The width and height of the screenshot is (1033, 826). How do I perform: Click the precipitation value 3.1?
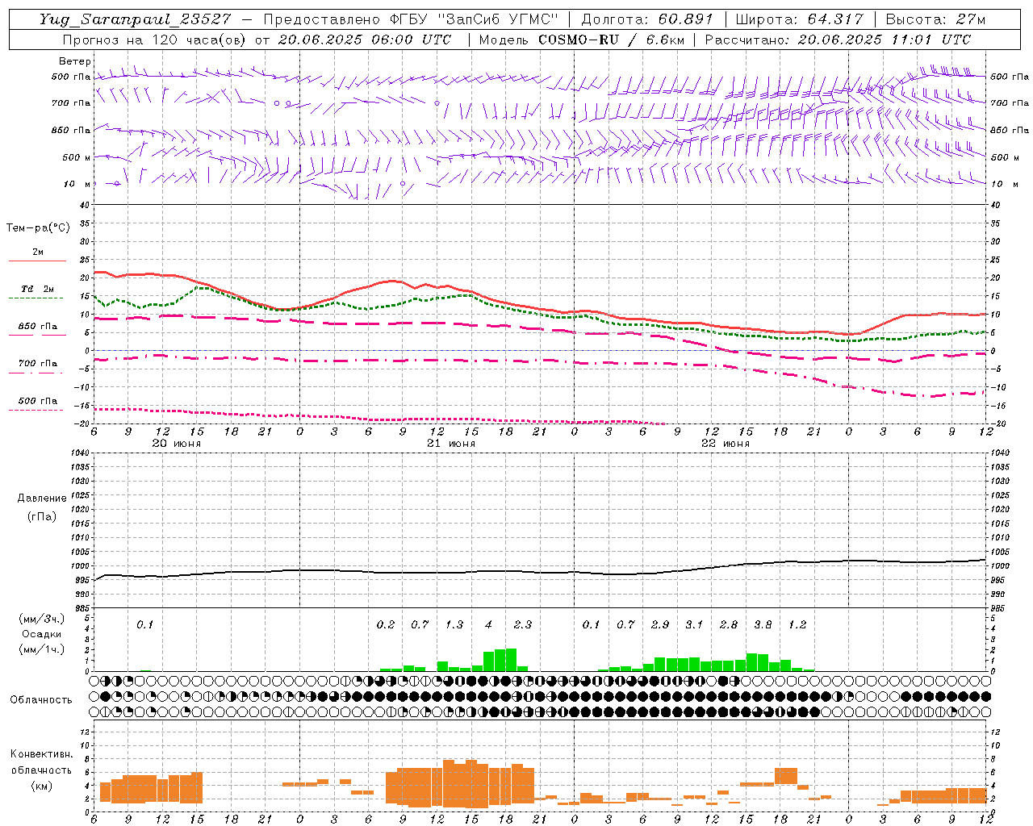pos(694,624)
